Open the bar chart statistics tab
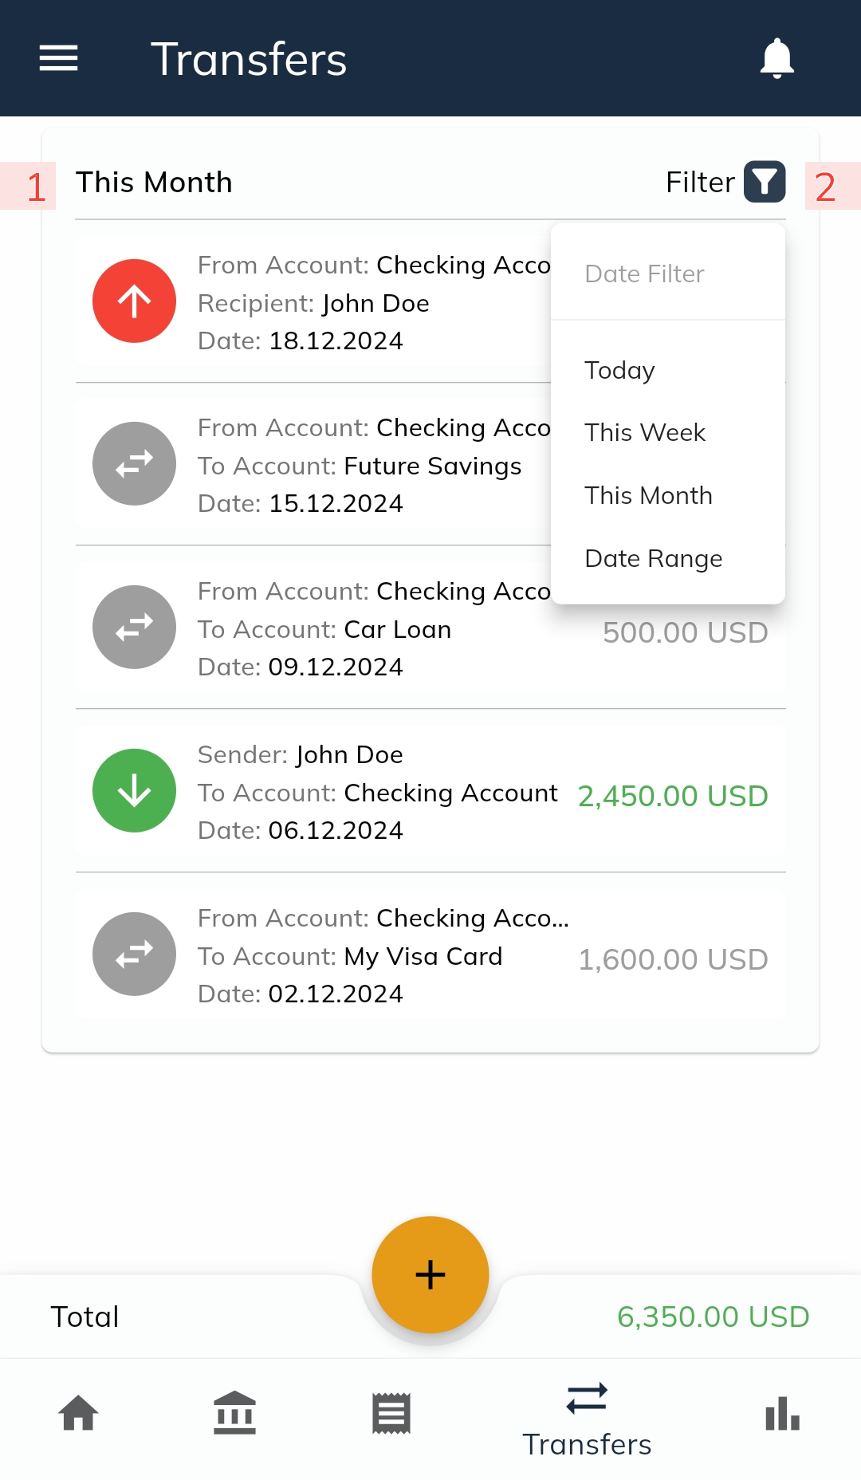This screenshot has height=1480, width=861. point(783,1413)
